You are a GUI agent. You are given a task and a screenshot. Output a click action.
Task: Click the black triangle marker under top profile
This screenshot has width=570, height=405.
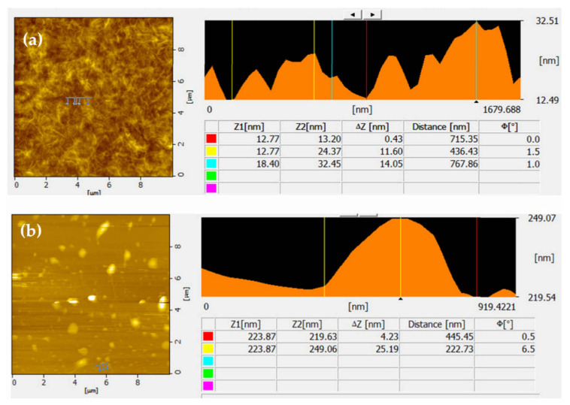[x=476, y=101]
